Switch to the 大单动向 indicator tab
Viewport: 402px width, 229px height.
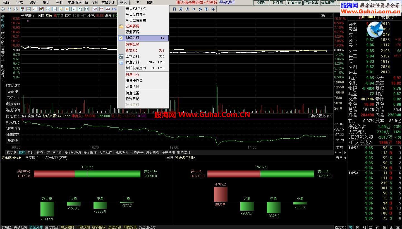coord(106,153)
